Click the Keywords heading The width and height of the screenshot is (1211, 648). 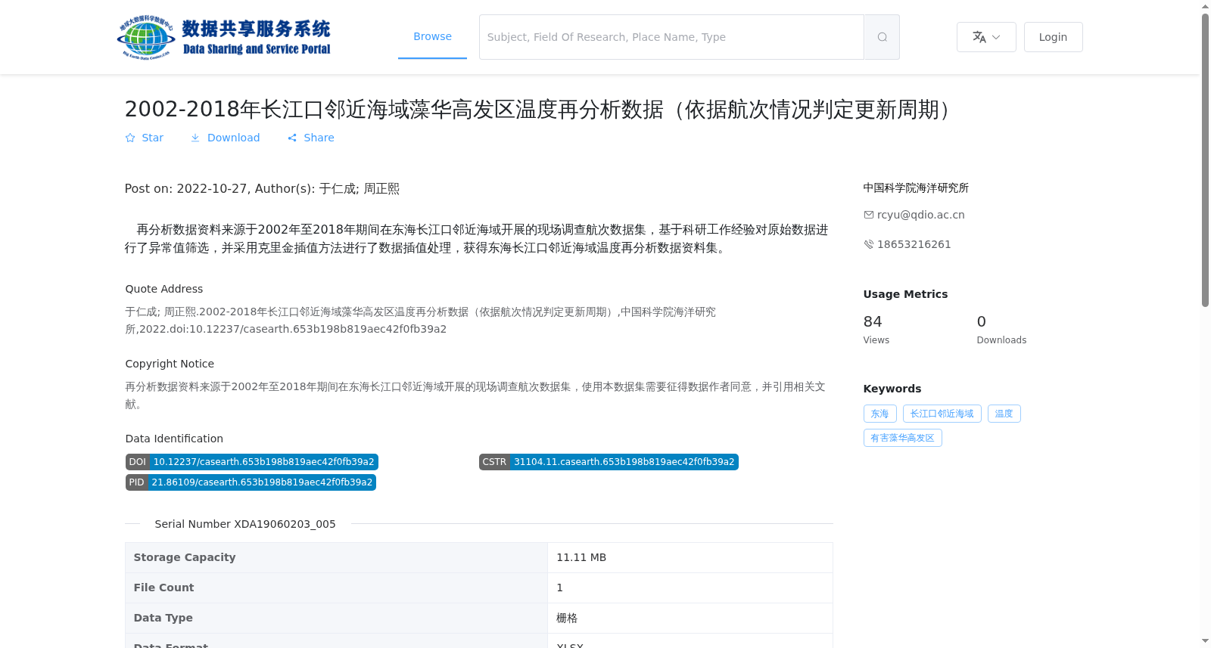coord(892,389)
